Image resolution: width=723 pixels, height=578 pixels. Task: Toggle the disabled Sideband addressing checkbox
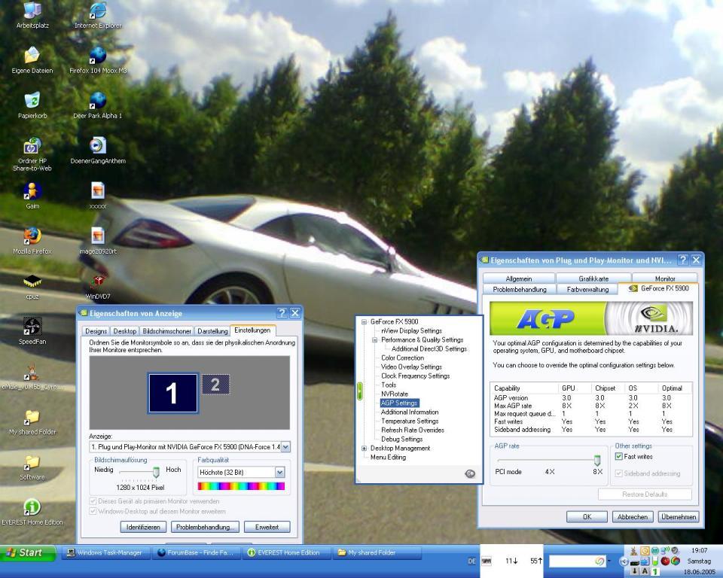(x=619, y=473)
